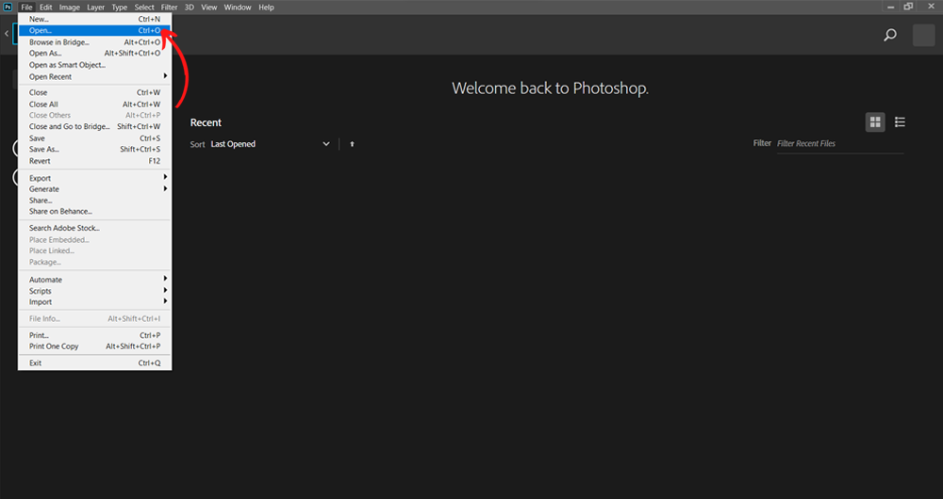Choose Save As... from the File menu
This screenshot has width=943, height=499.
94,150
